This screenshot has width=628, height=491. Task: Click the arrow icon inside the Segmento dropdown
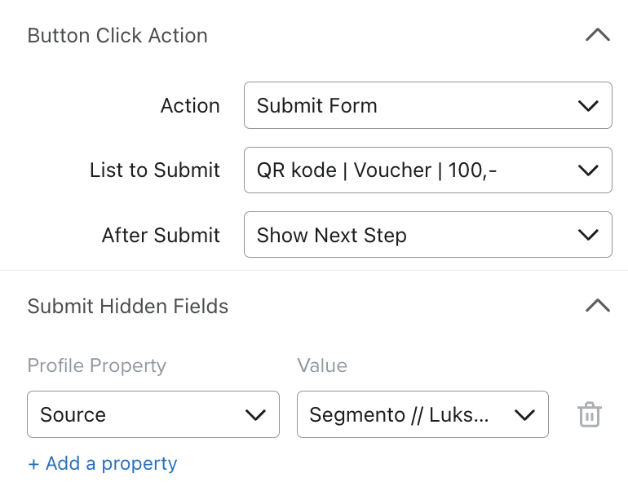coord(524,415)
